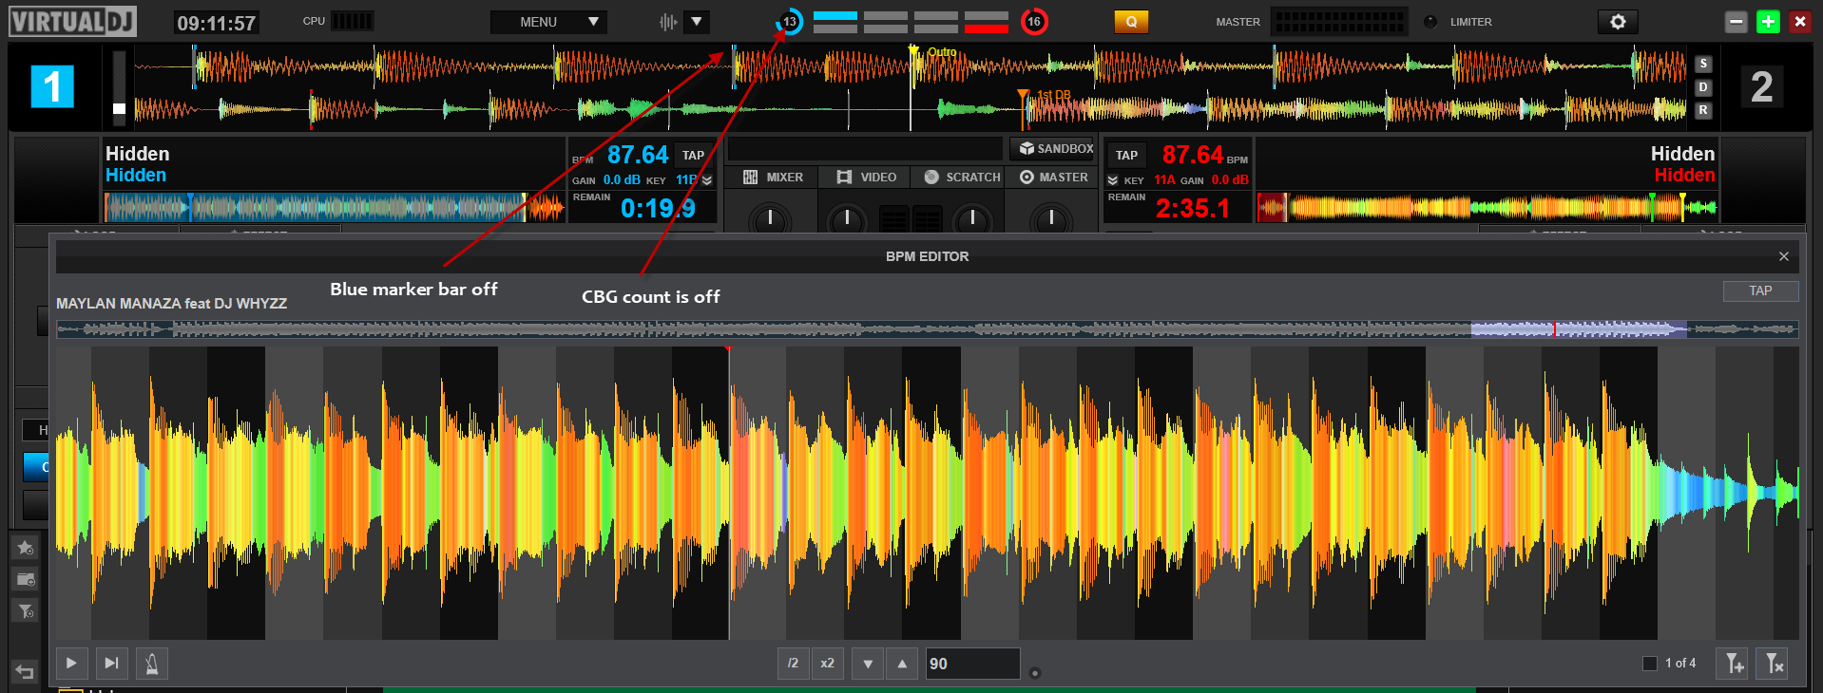1823x693 pixels.
Task: Switch to the MASTER tab
Action: point(1052,178)
